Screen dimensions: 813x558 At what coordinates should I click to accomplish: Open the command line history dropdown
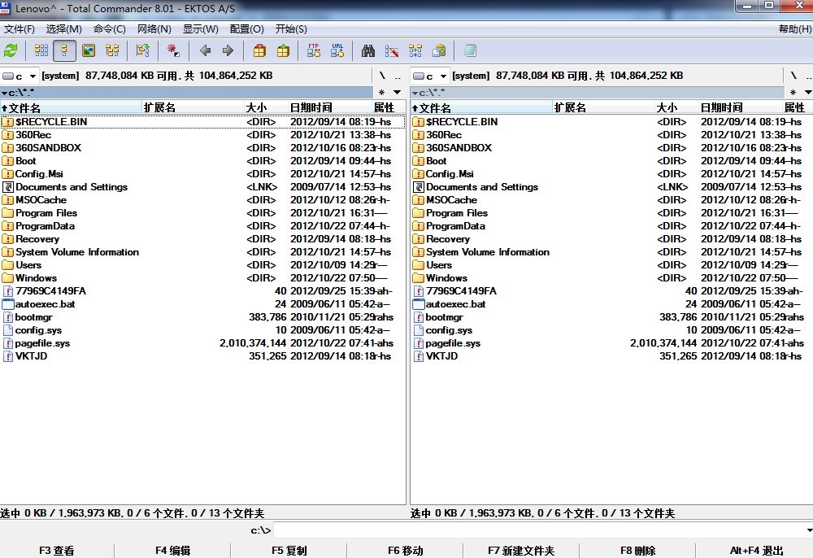[x=809, y=530]
